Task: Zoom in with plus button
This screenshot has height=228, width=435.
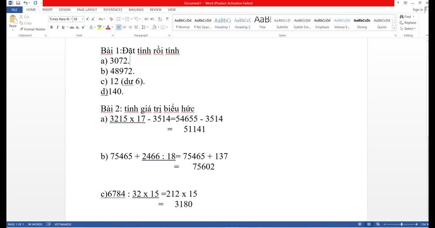Action: (416, 224)
